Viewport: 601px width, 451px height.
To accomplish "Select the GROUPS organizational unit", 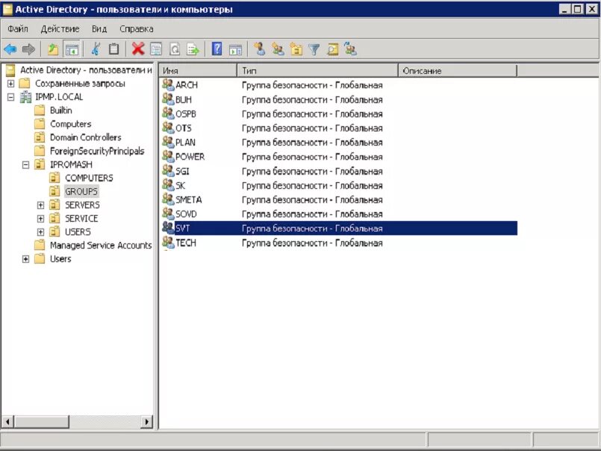I will tap(81, 191).
